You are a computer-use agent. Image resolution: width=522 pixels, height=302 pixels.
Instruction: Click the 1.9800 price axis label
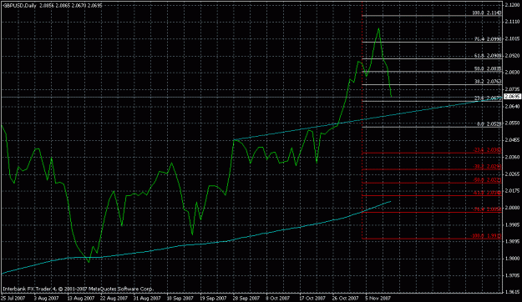tap(512, 259)
